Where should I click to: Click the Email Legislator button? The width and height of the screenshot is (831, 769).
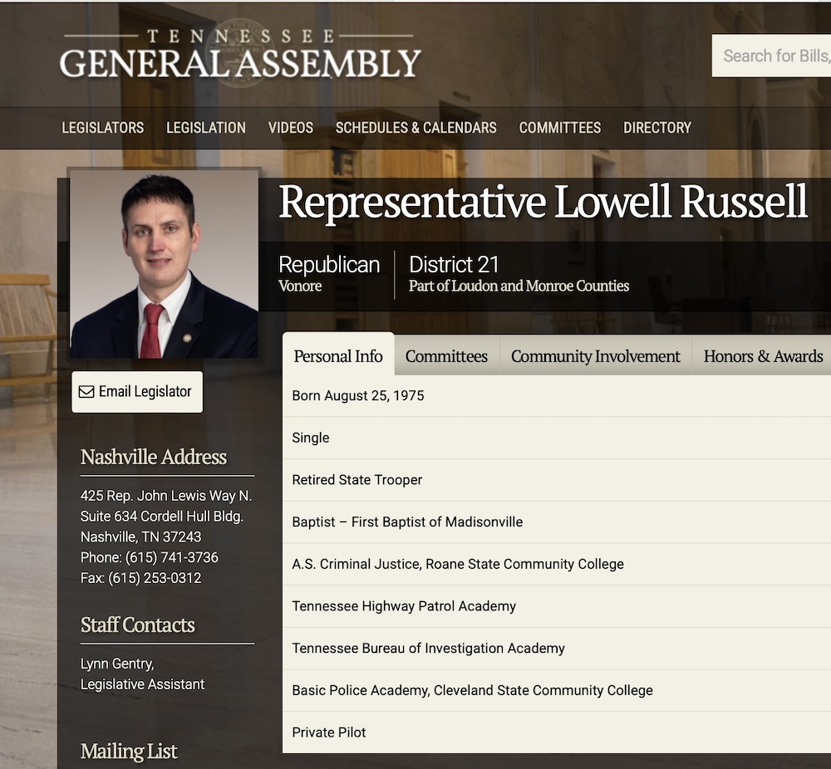coord(137,392)
